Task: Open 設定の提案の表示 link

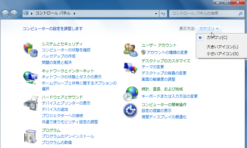Action: [157, 111]
